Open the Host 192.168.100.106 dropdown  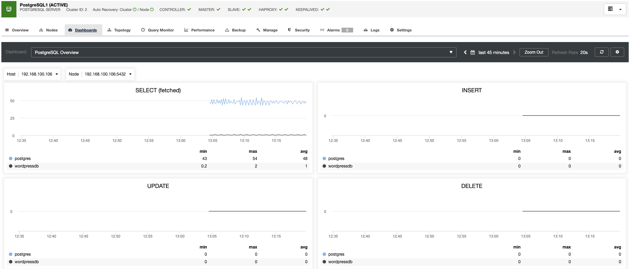[x=33, y=74]
